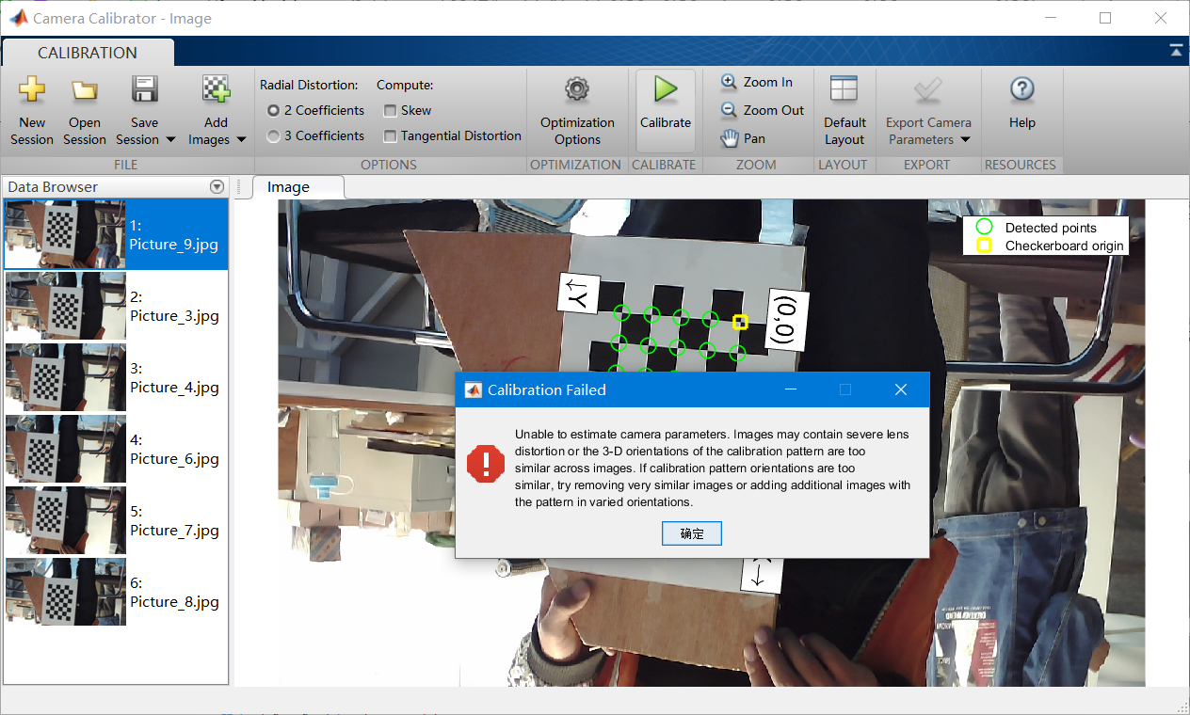Switch to the CALIBRATION ribbon tab
The image size is (1190, 715).
tap(88, 53)
